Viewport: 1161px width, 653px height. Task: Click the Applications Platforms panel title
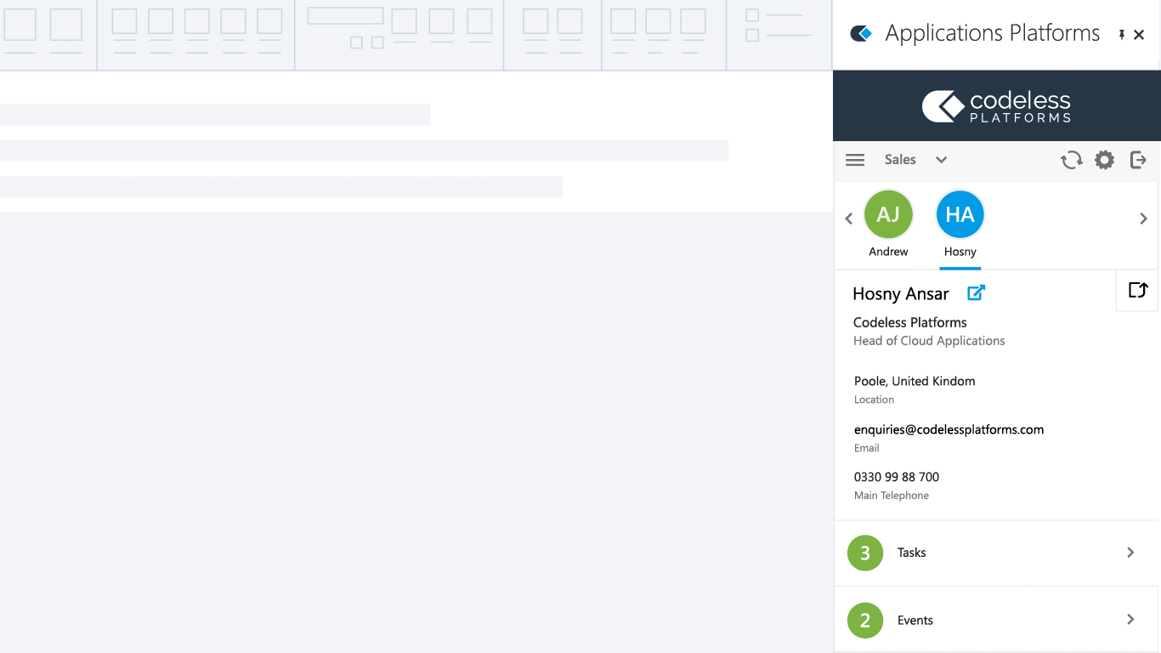(993, 33)
